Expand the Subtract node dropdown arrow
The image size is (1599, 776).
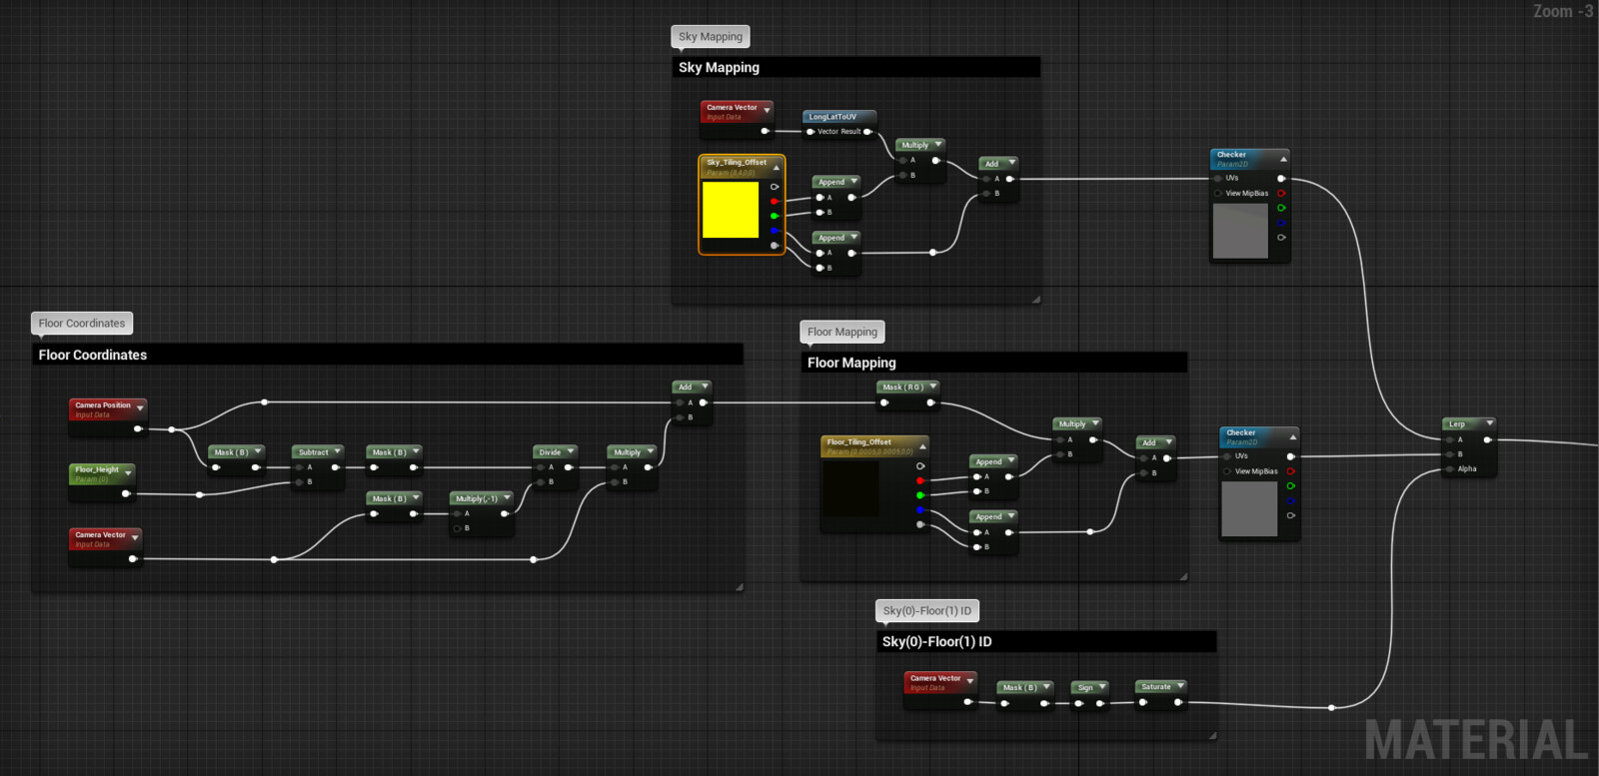tap(337, 451)
